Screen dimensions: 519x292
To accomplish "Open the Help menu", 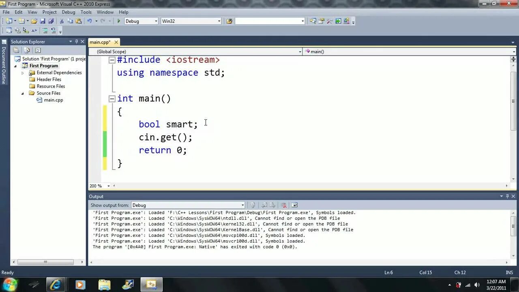I will click(x=124, y=12).
